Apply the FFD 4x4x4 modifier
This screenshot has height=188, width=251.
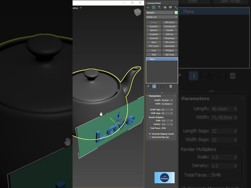(x=170, y=42)
